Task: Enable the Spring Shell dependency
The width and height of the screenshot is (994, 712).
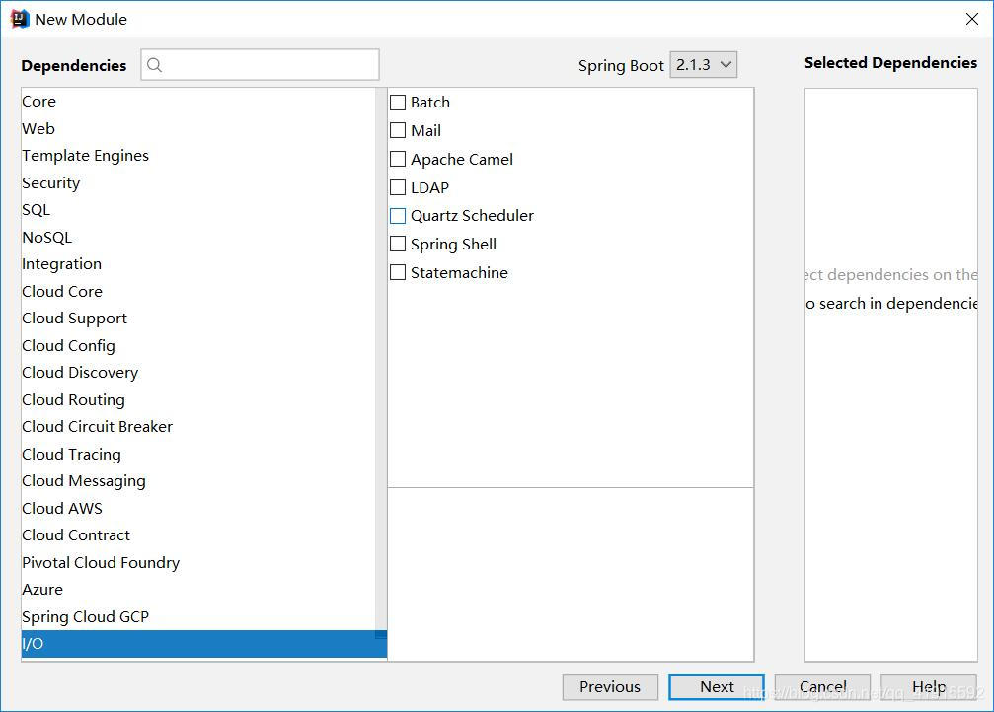Action: tap(398, 244)
